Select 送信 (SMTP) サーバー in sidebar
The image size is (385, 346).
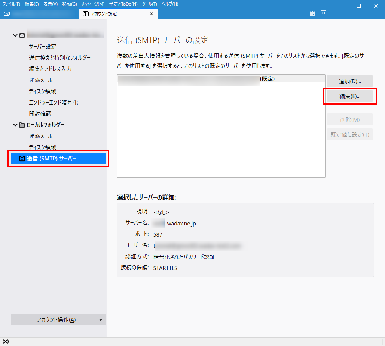(x=58, y=158)
